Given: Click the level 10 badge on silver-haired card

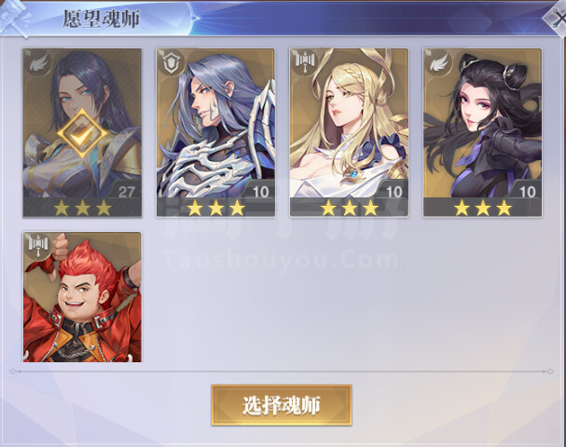Looking at the screenshot, I should pos(260,191).
